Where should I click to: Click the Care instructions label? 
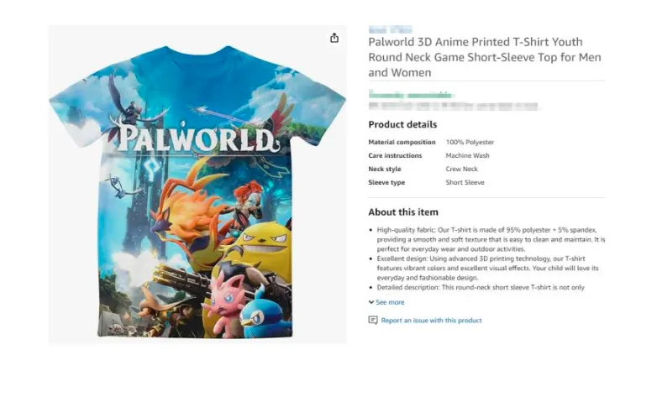click(396, 155)
